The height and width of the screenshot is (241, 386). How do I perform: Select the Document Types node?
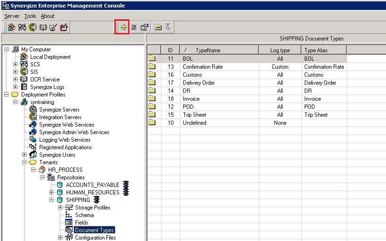click(94, 230)
